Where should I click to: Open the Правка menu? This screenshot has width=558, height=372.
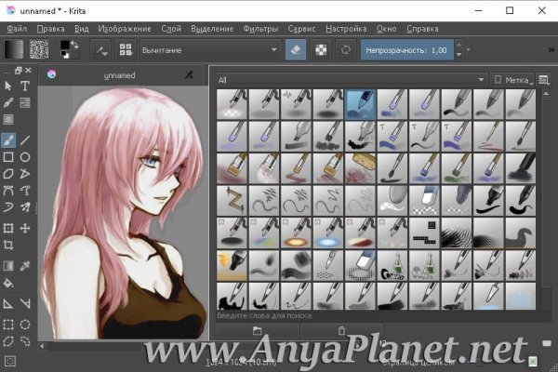(51, 29)
